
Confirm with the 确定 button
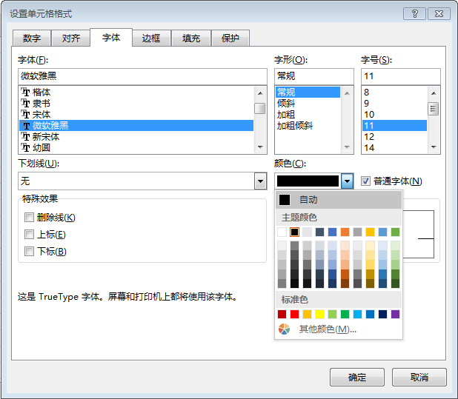(x=357, y=377)
